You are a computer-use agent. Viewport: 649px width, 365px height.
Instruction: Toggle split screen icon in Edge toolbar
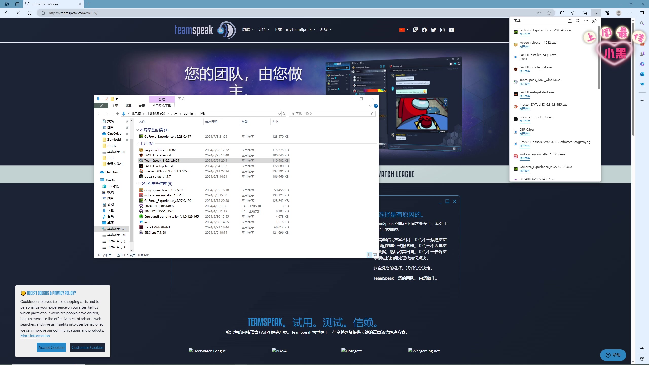pyautogui.click(x=562, y=13)
